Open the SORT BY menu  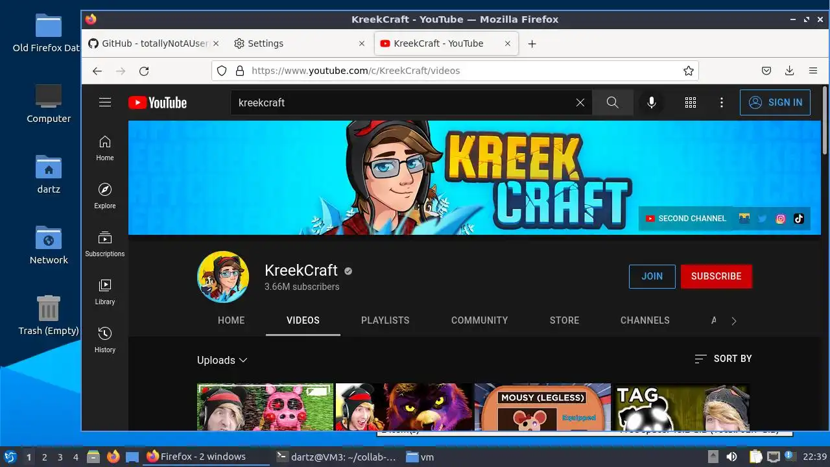tap(723, 359)
